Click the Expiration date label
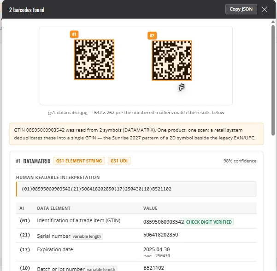Image resolution: width=277 pixels, height=271 pixels. pos(55,249)
